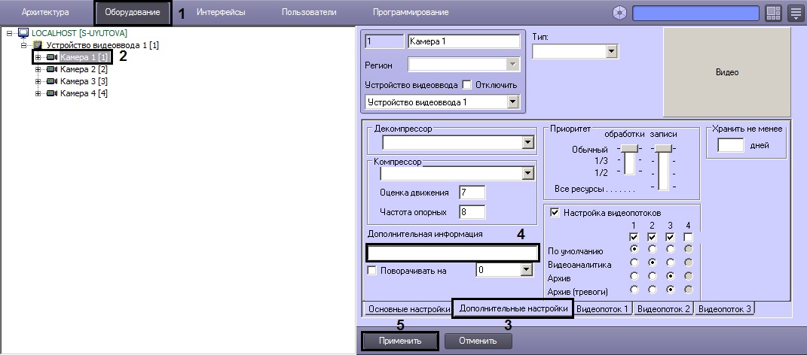The width and height of the screenshot is (807, 355).
Task: Click the обработки priority slider
Action: (628, 148)
